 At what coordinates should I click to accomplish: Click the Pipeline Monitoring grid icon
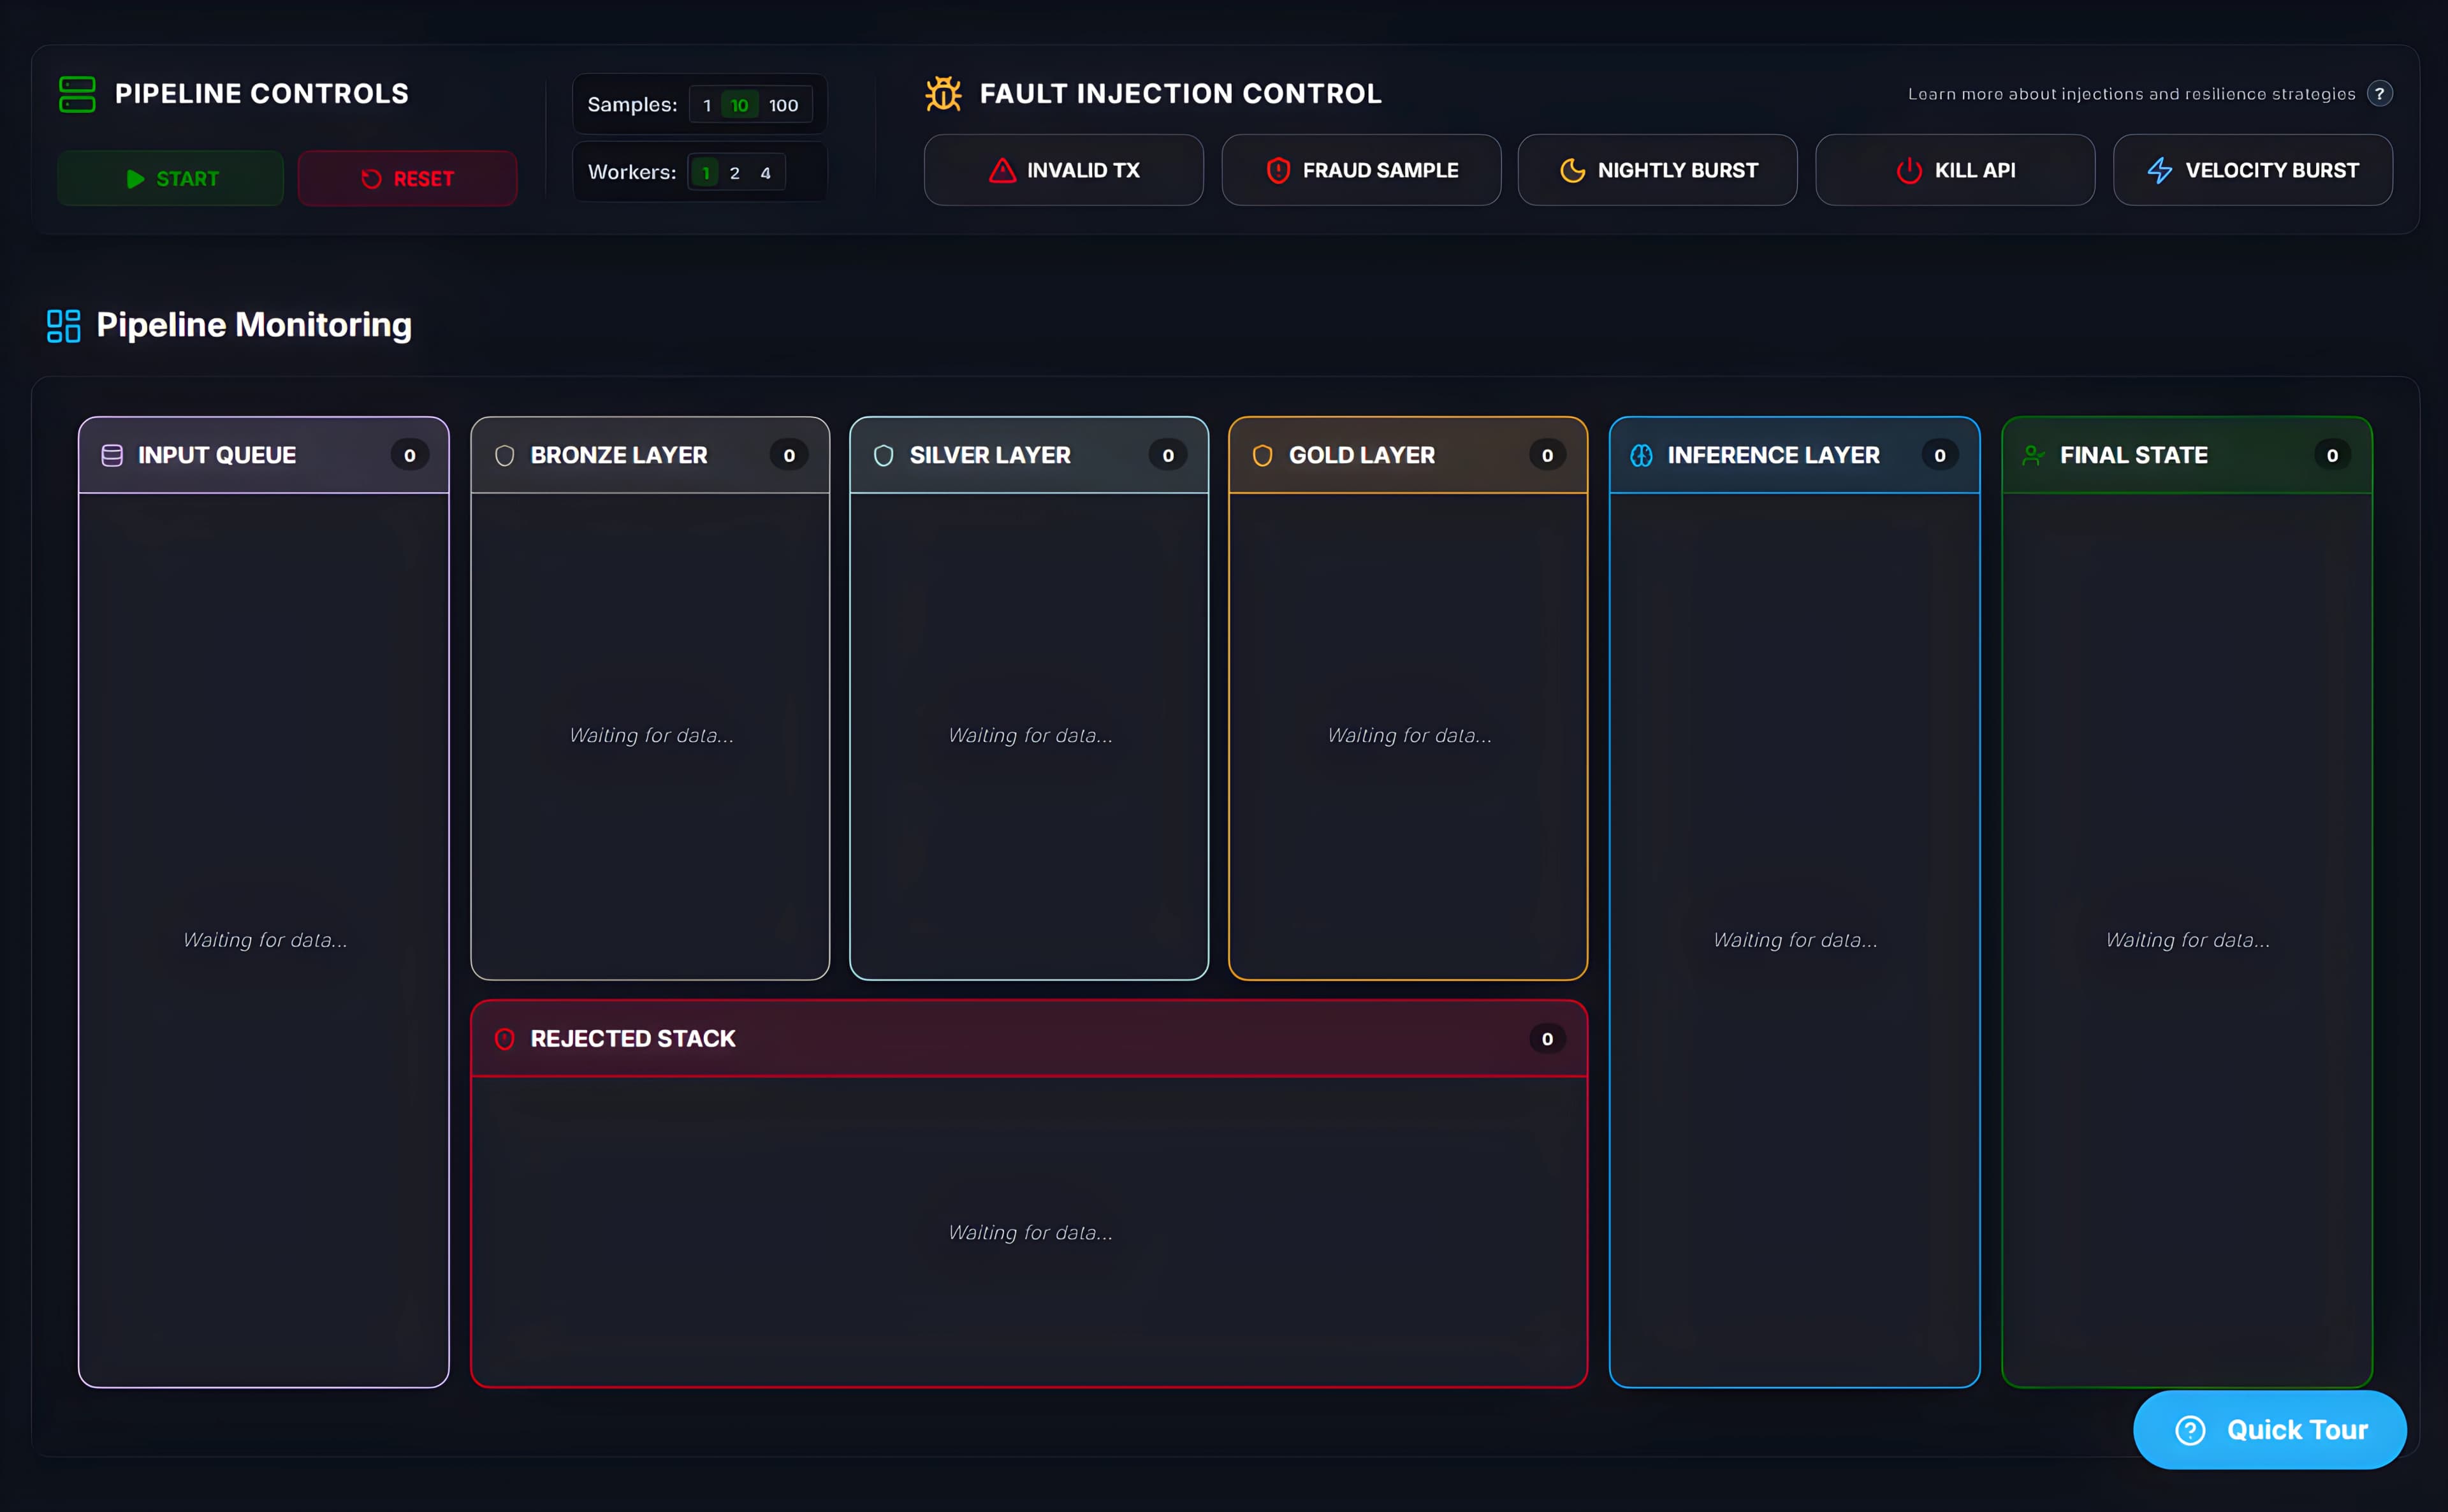point(64,326)
